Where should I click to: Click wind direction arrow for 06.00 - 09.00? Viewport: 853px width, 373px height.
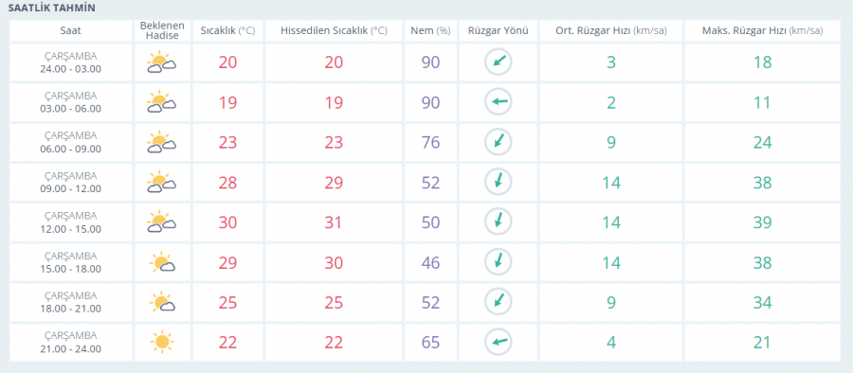(499, 142)
